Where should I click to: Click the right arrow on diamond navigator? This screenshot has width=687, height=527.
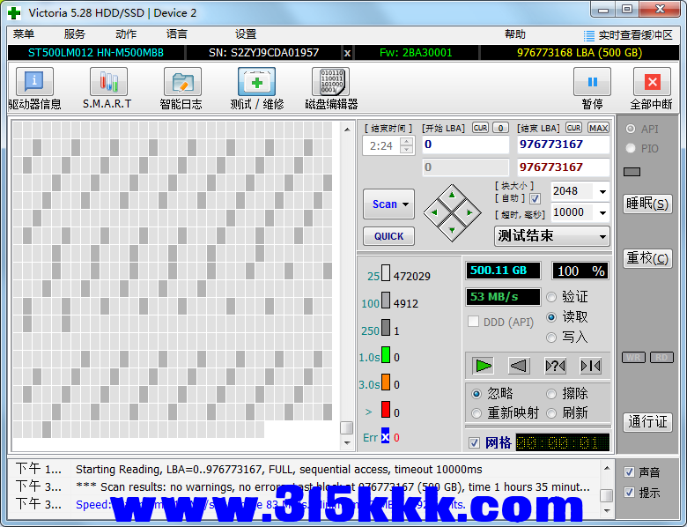(469, 212)
